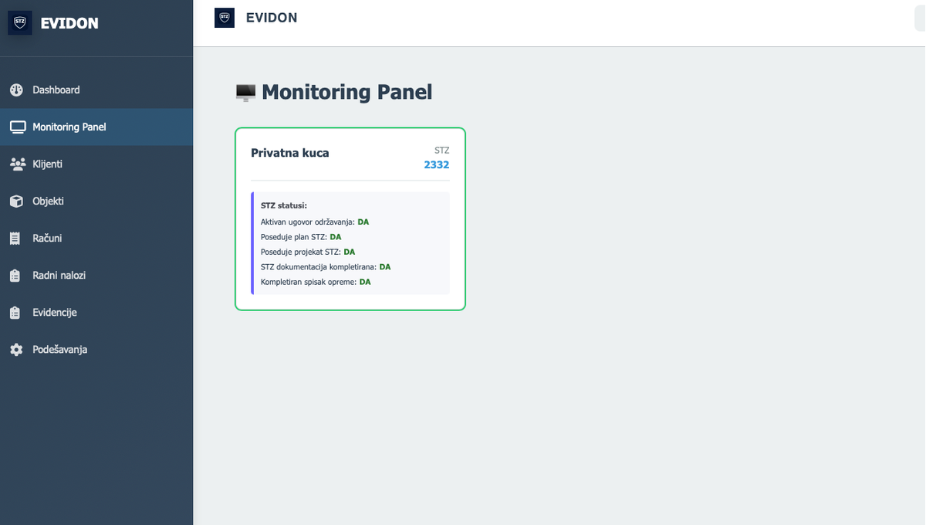Select the Evidencije clipboard icon
This screenshot has height=525, width=926.
15,313
